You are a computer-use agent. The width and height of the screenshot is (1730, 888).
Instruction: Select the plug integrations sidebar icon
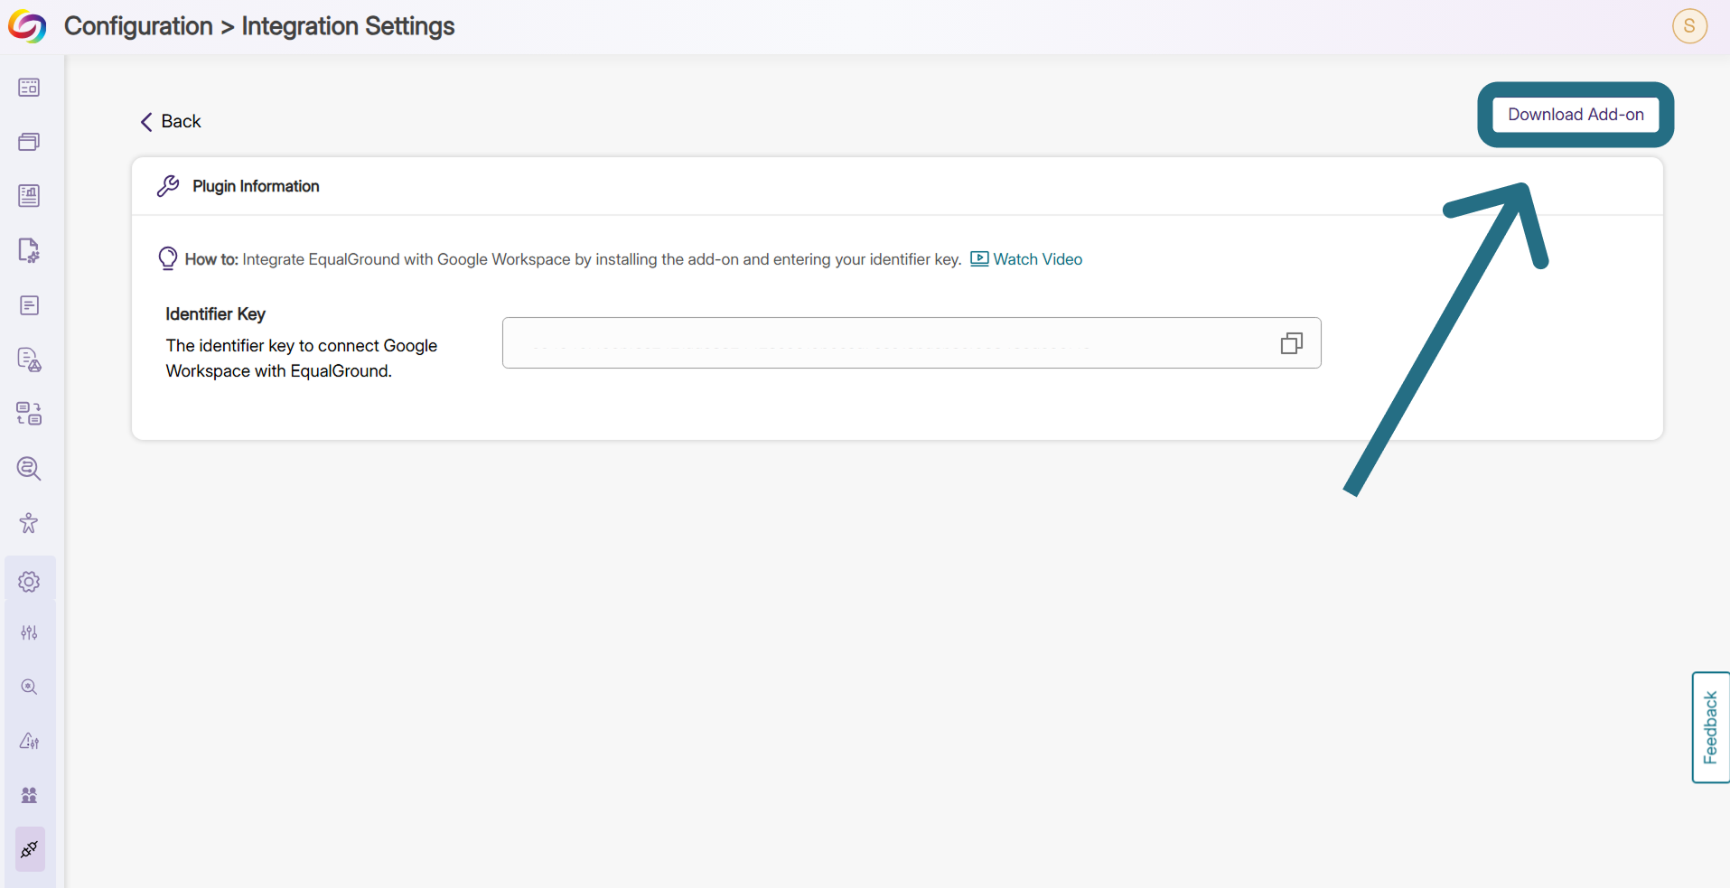click(x=30, y=849)
